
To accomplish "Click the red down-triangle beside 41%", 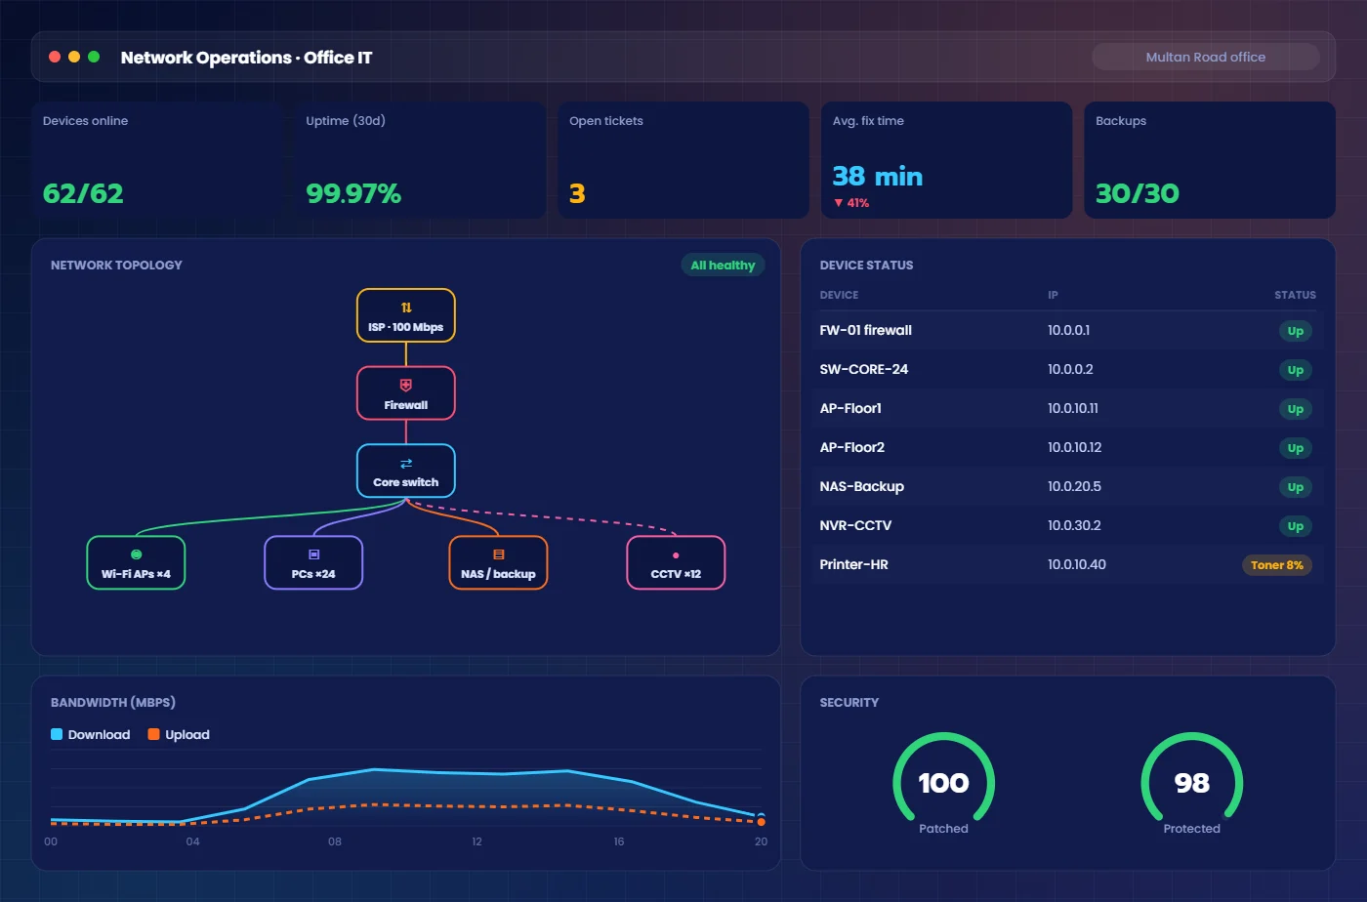I will pos(838,203).
